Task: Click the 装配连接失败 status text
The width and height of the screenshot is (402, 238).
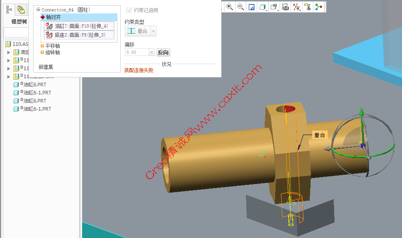Action: 139,70
